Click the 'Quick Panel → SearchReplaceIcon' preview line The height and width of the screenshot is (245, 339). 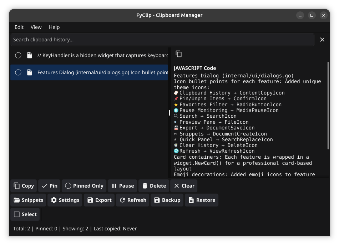click(223, 139)
